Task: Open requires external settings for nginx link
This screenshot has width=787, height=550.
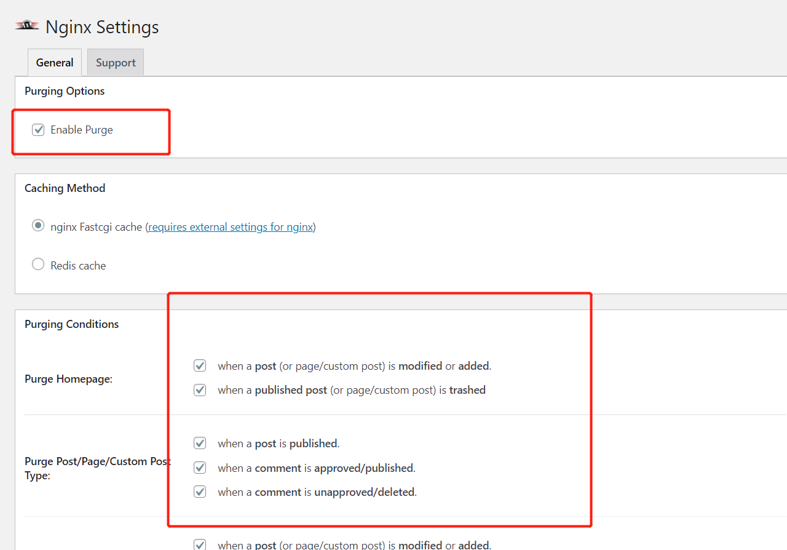Action: point(231,227)
